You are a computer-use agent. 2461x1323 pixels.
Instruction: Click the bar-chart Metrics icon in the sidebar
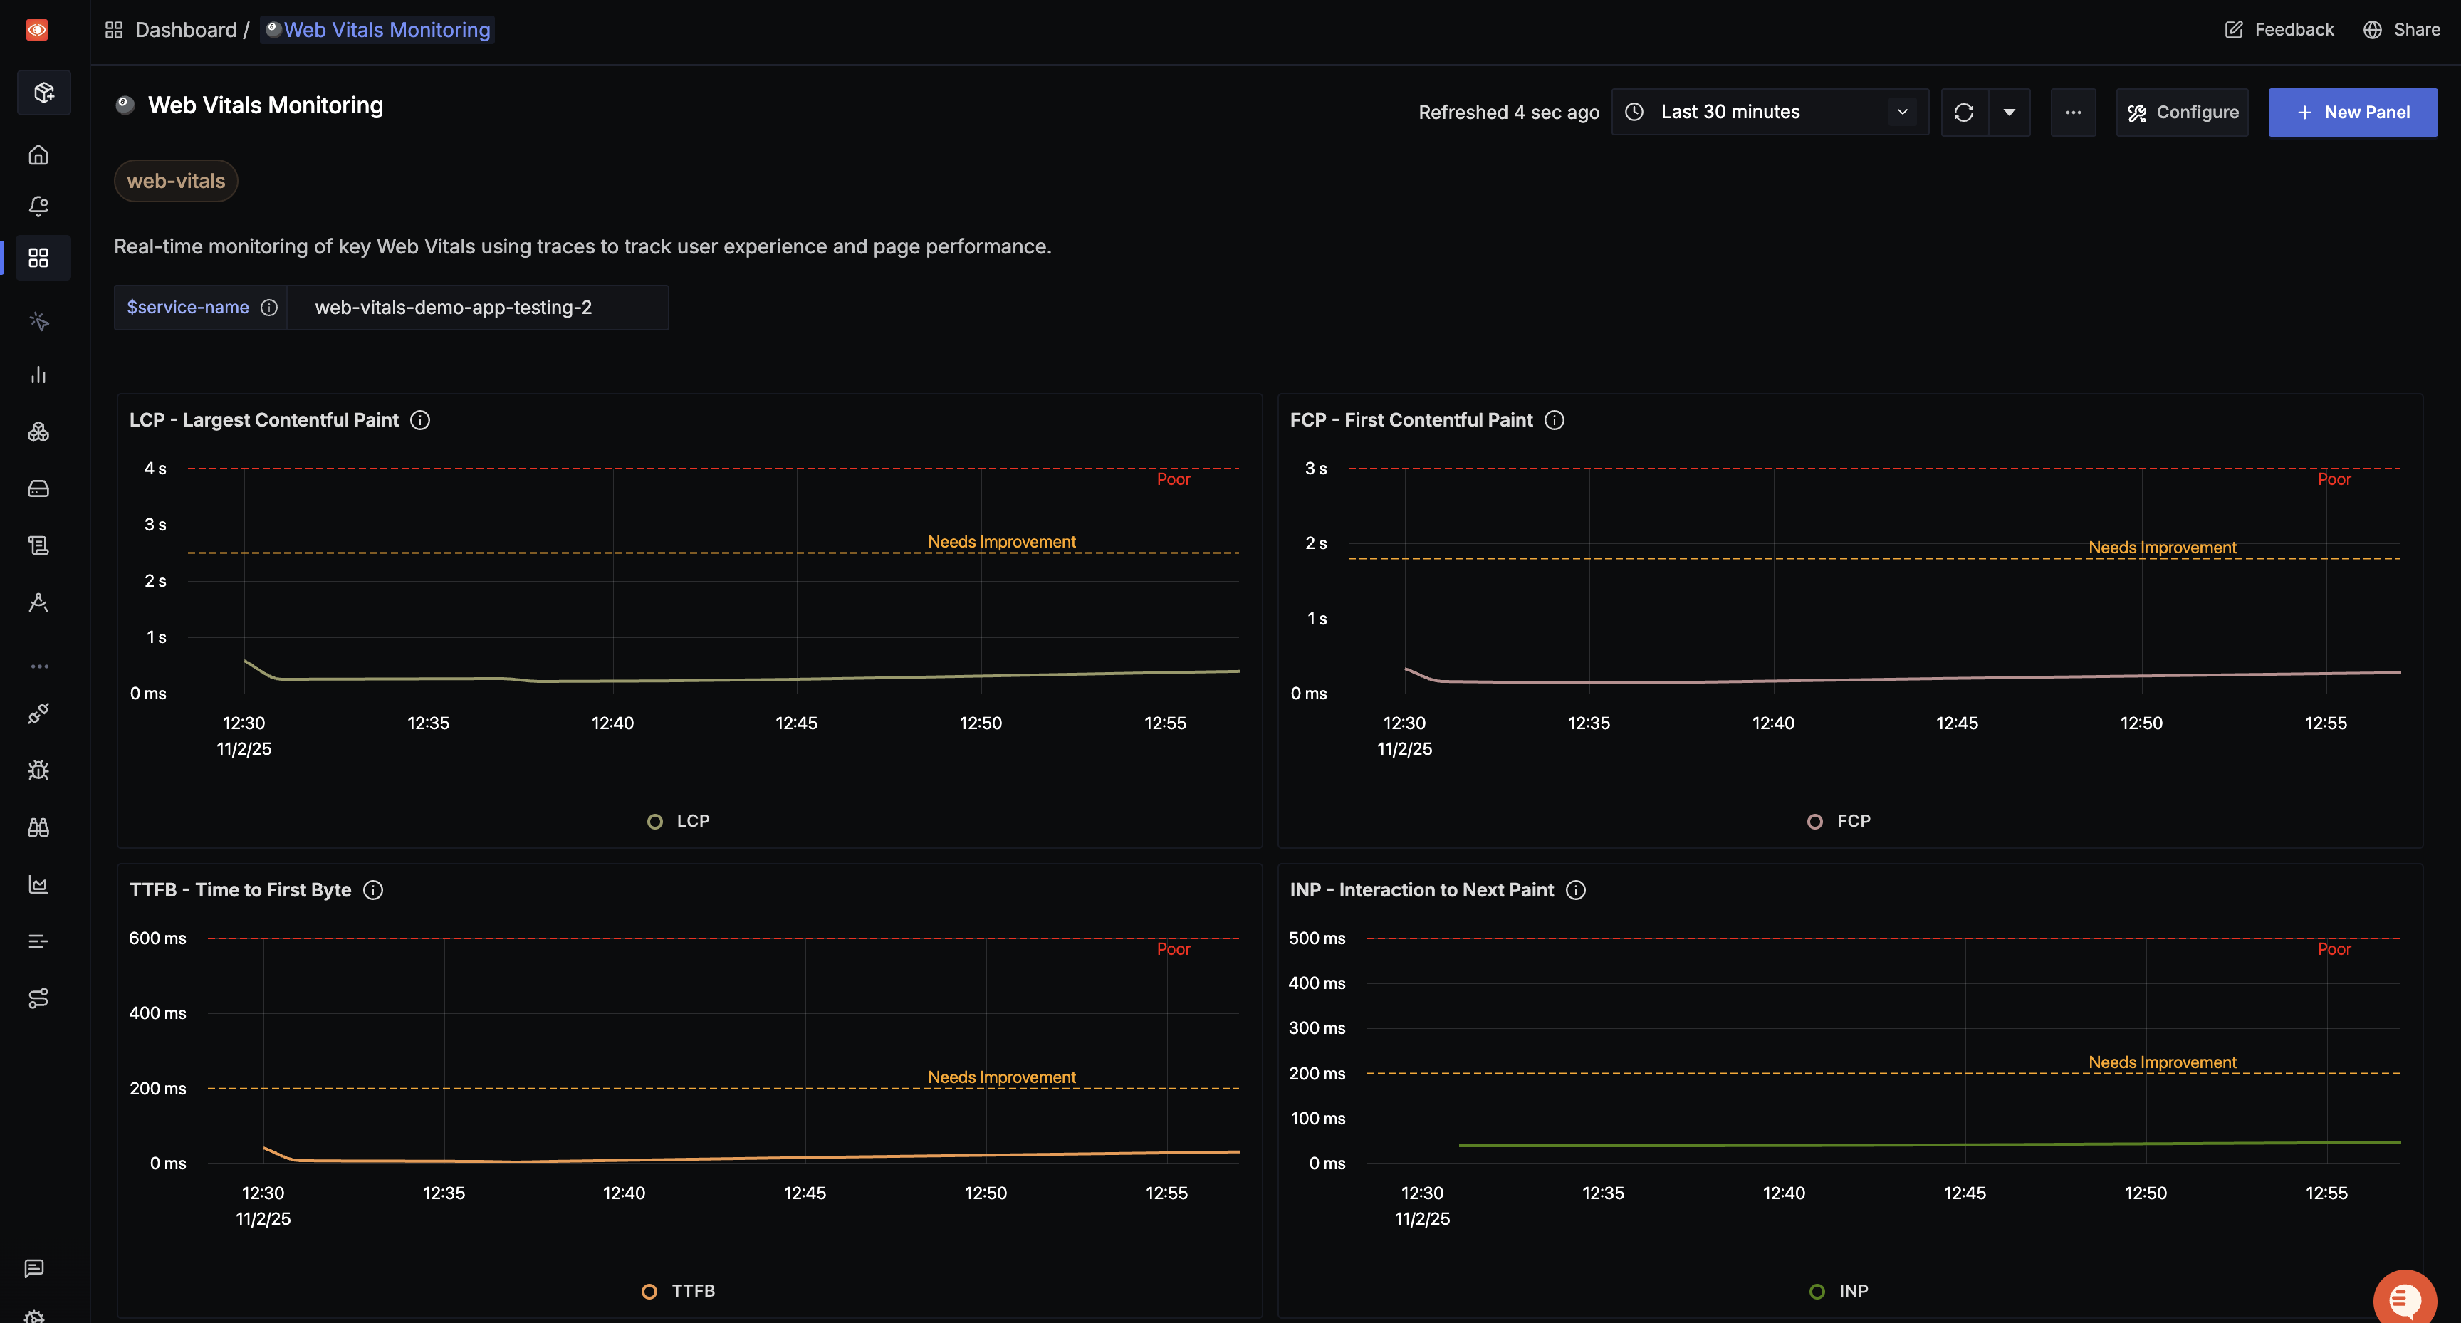(x=38, y=374)
